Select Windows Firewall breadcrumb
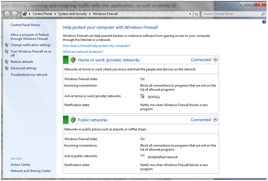The height and width of the screenshot is (181, 268). [x=105, y=14]
